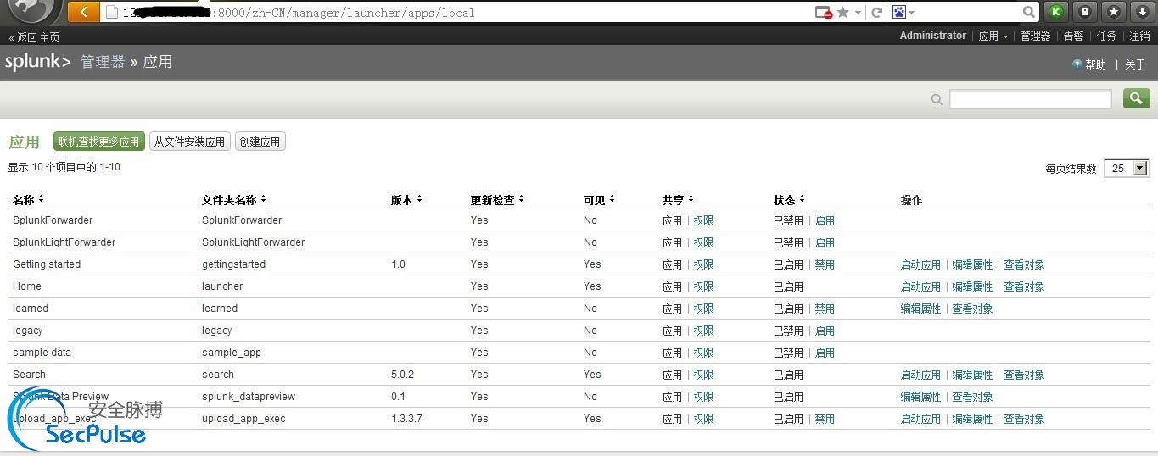Open 管理器 in the top navigation
Image resolution: width=1158 pixels, height=456 pixels.
click(x=1035, y=36)
